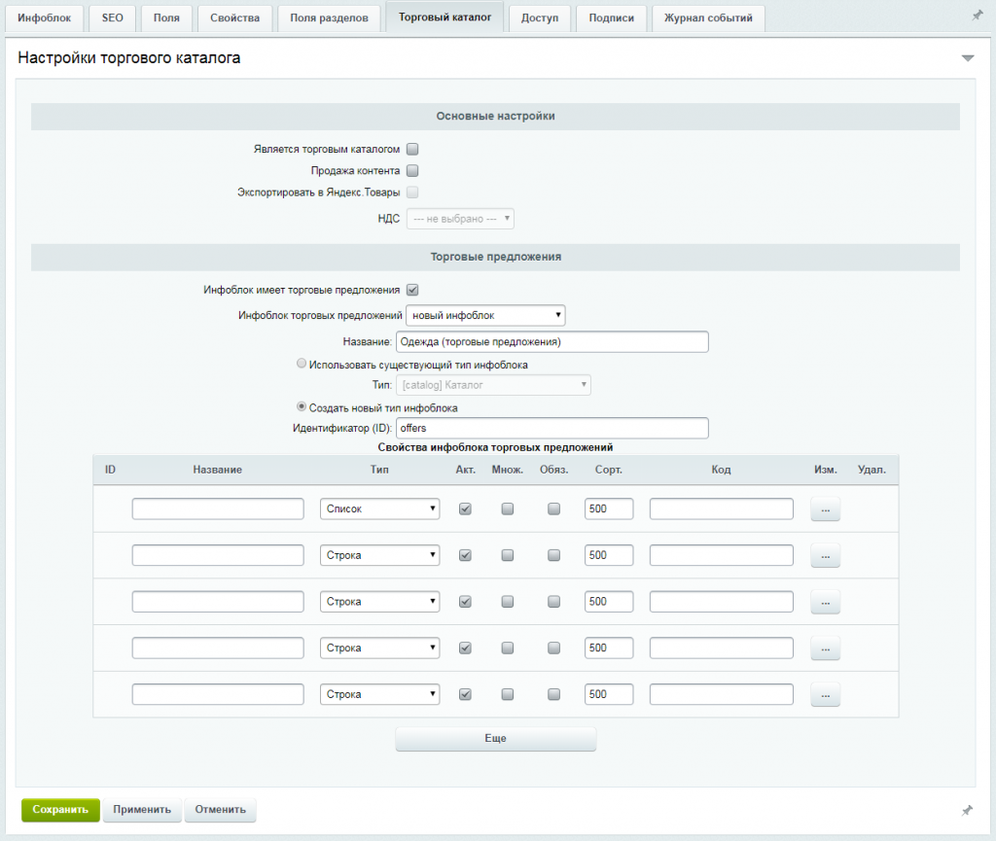Click the Торговые предложения section heading
Viewport: 996px width, 841px height.
[x=495, y=257]
